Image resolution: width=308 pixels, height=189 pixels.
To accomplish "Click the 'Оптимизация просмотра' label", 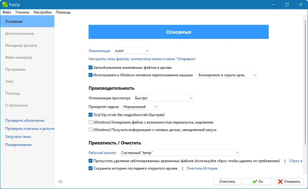I will 109,98.
